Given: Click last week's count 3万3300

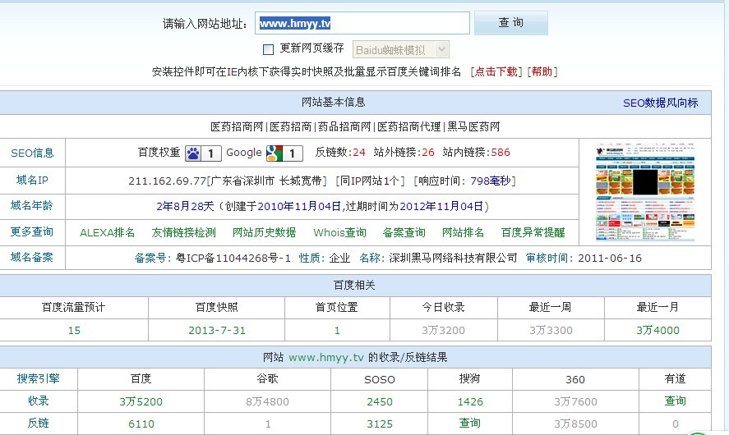Looking at the screenshot, I should [x=551, y=331].
